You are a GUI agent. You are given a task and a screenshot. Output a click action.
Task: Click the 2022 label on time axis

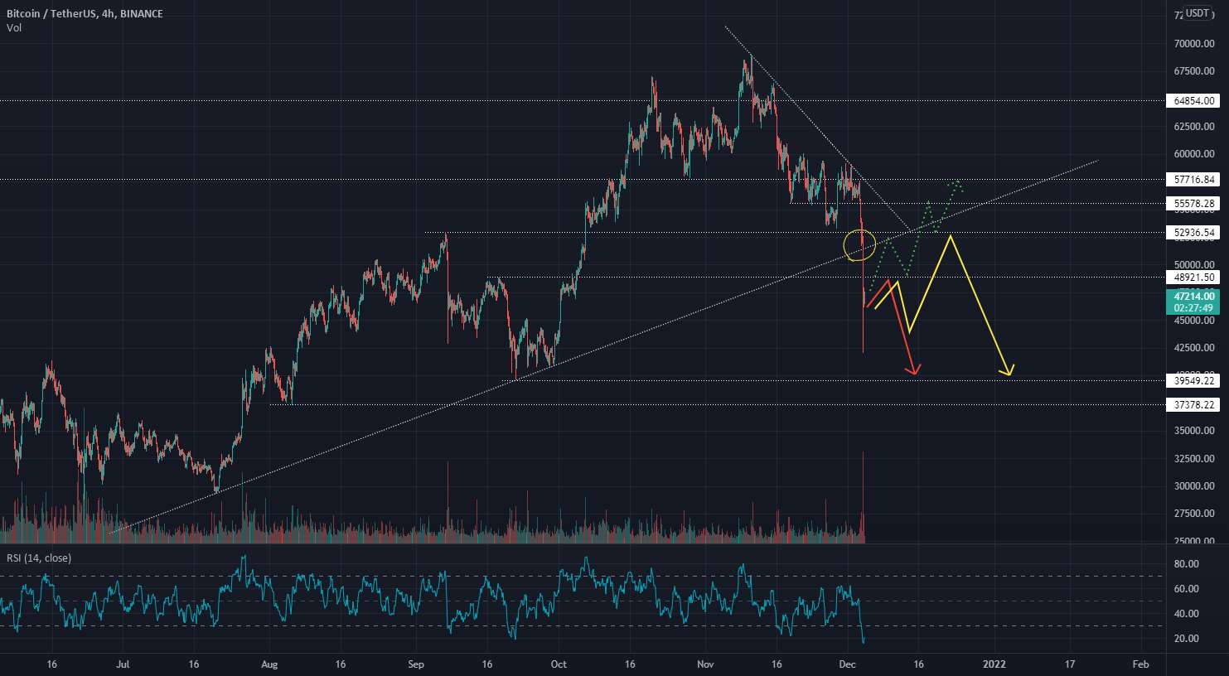pyautogui.click(x=994, y=664)
